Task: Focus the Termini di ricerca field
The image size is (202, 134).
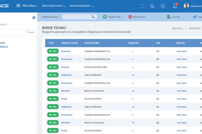Action: 76,17
